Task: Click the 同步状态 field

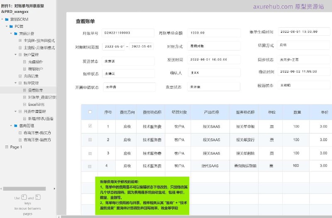Action: pos(304,60)
